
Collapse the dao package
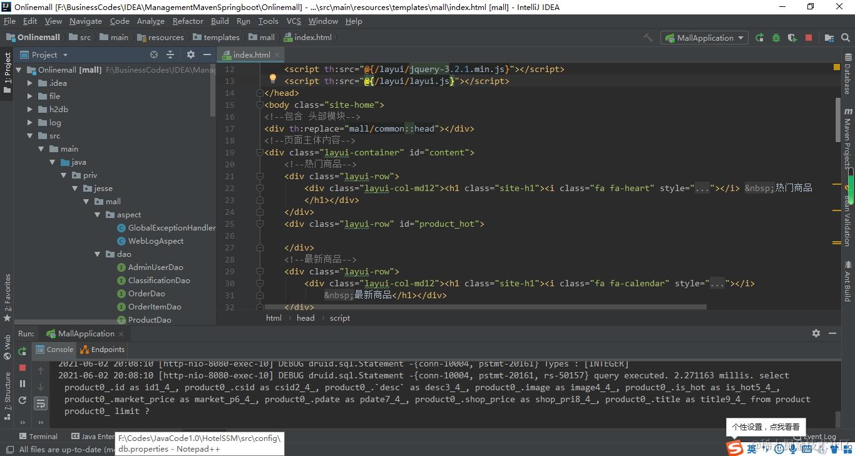click(x=97, y=254)
